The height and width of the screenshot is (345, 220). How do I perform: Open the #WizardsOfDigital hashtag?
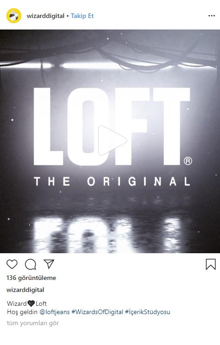point(97,312)
